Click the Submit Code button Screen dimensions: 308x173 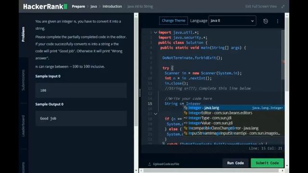click(x=267, y=163)
